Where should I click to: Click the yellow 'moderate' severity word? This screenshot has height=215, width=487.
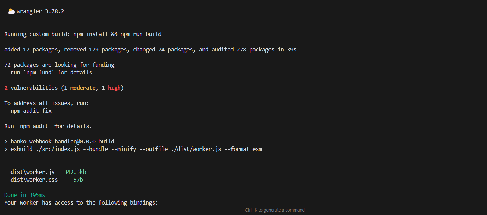83,88
